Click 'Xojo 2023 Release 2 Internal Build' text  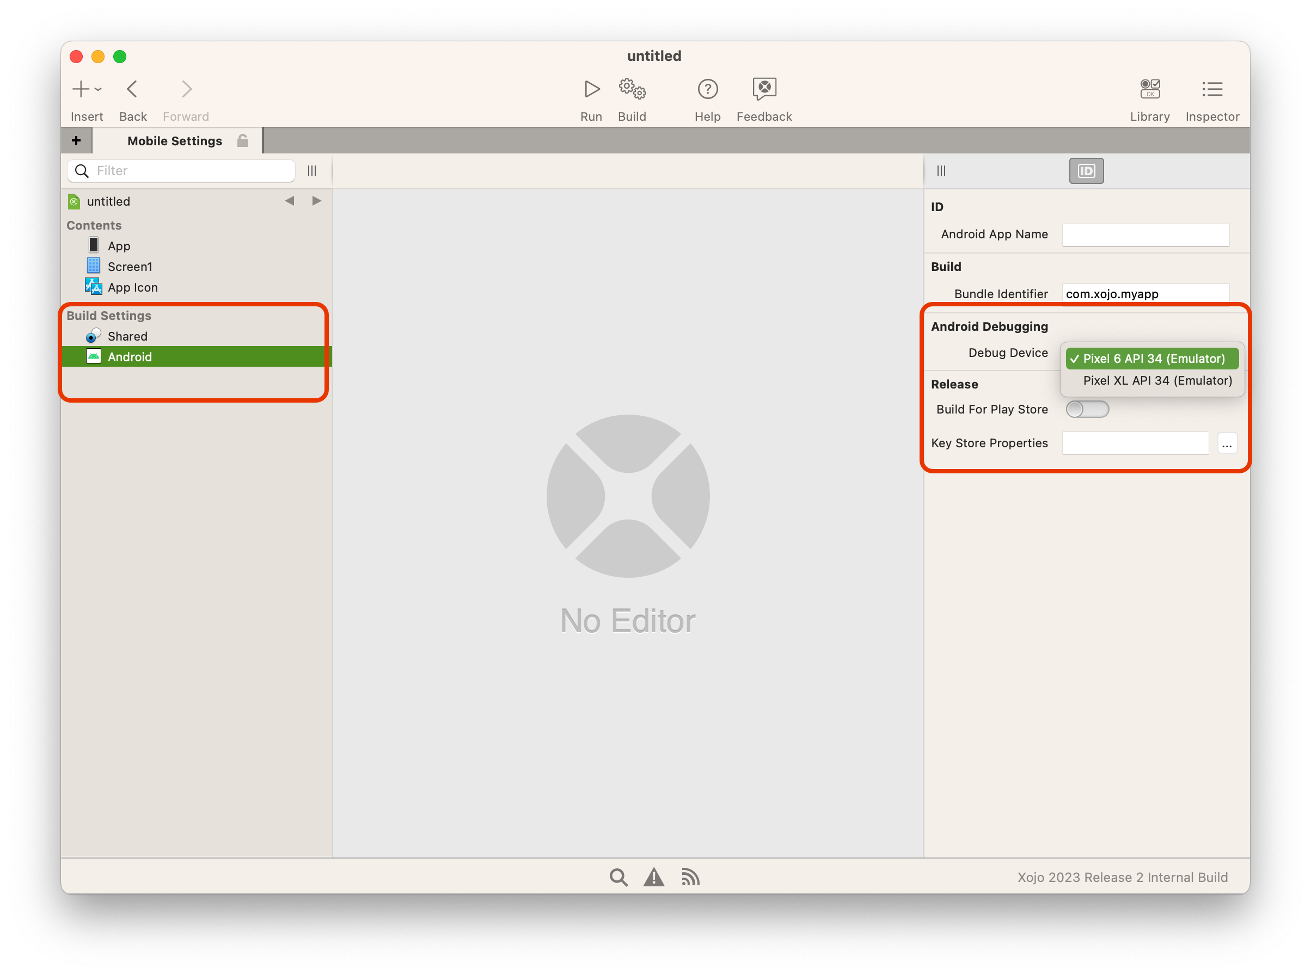1122,878
